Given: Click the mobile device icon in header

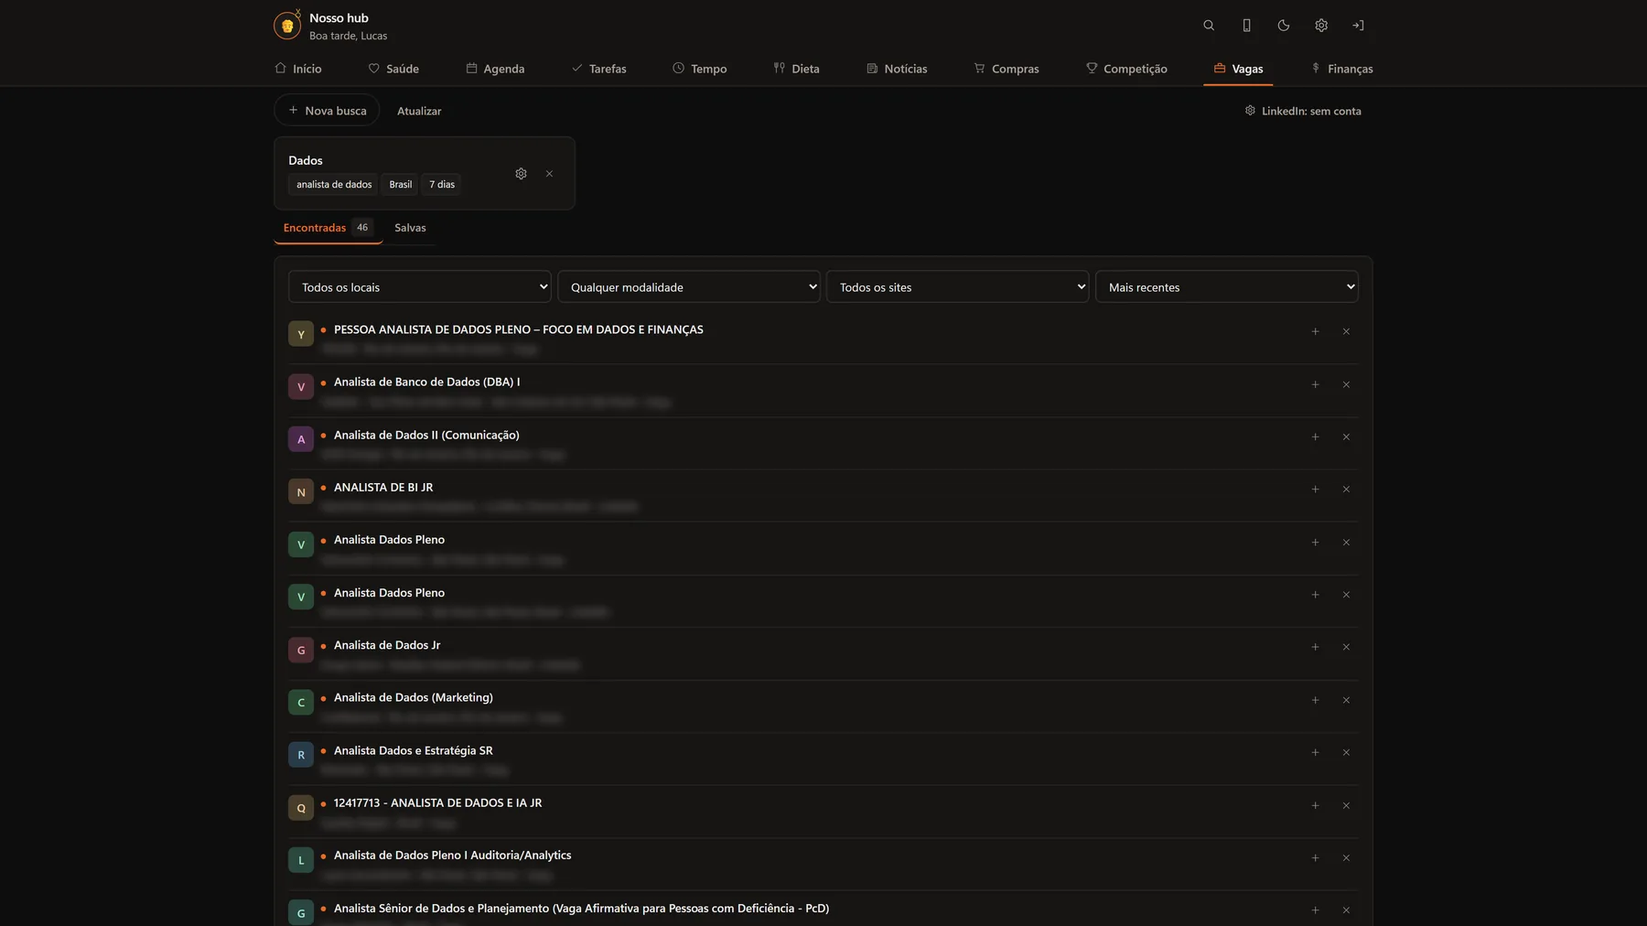Looking at the screenshot, I should [x=1246, y=26].
